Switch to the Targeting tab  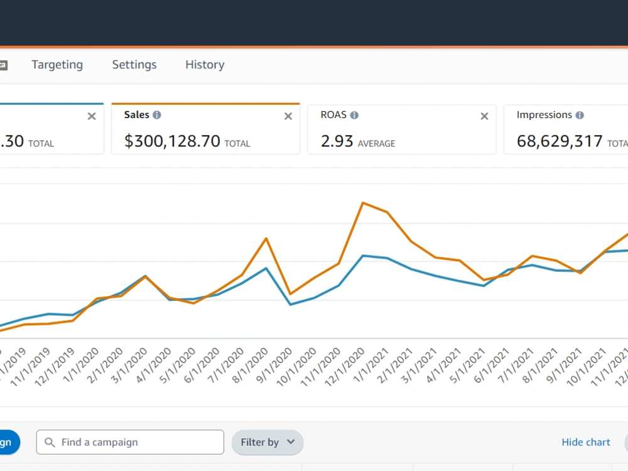click(x=57, y=65)
